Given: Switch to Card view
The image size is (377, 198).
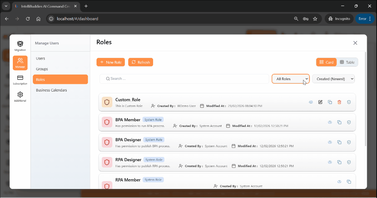Looking at the screenshot, I should coord(326,62).
